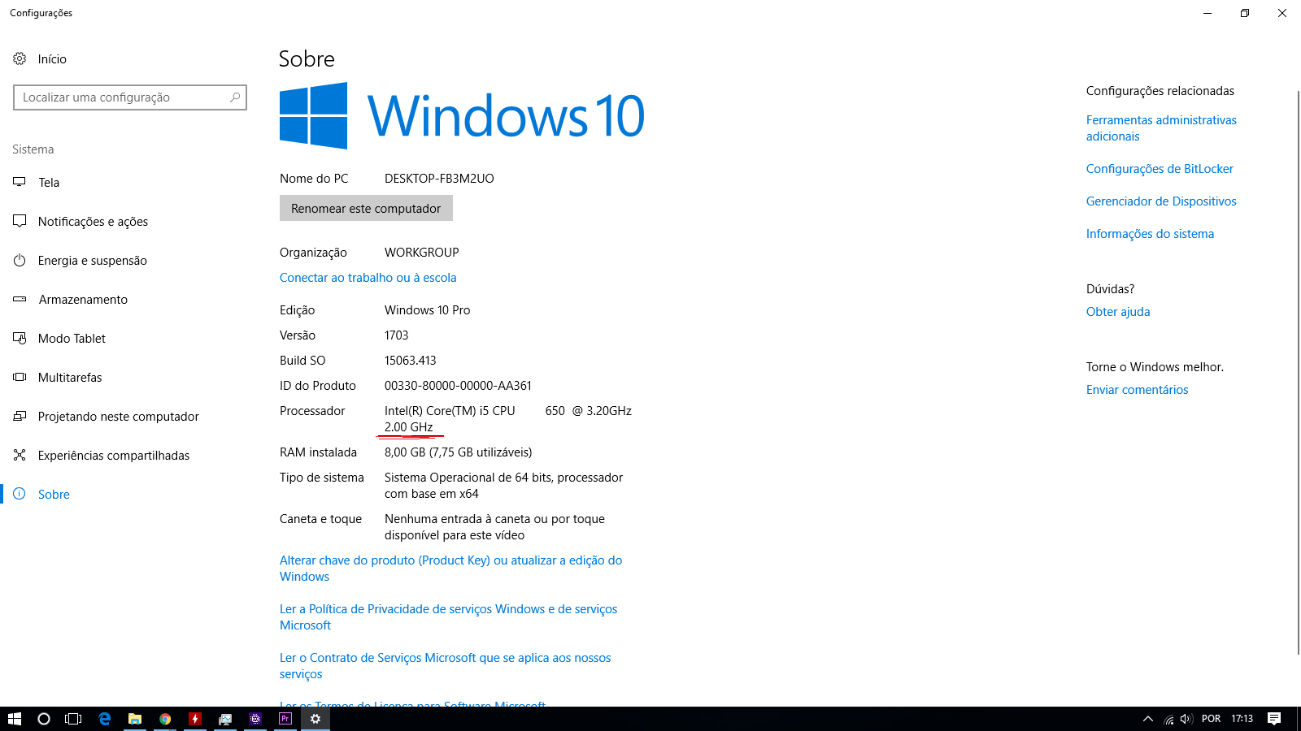The width and height of the screenshot is (1301, 731).
Task: Switch to Google Chrome on taskbar
Action: click(x=165, y=719)
